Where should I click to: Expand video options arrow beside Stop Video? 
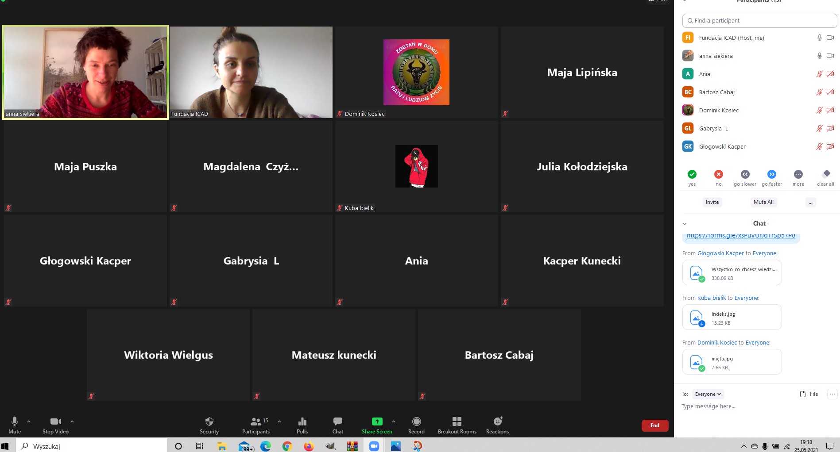coord(72,421)
